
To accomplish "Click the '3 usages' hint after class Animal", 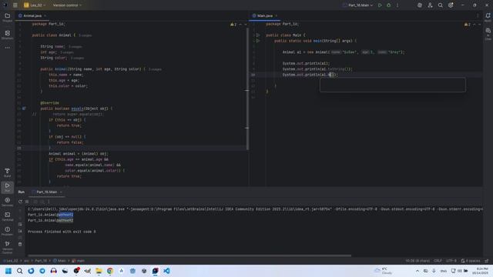I will pyautogui.click(x=85, y=35).
